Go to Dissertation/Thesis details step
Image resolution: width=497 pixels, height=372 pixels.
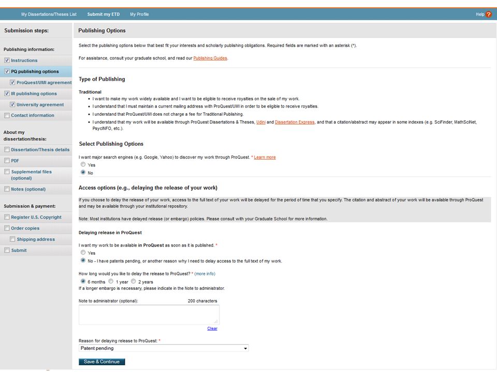tap(40, 150)
